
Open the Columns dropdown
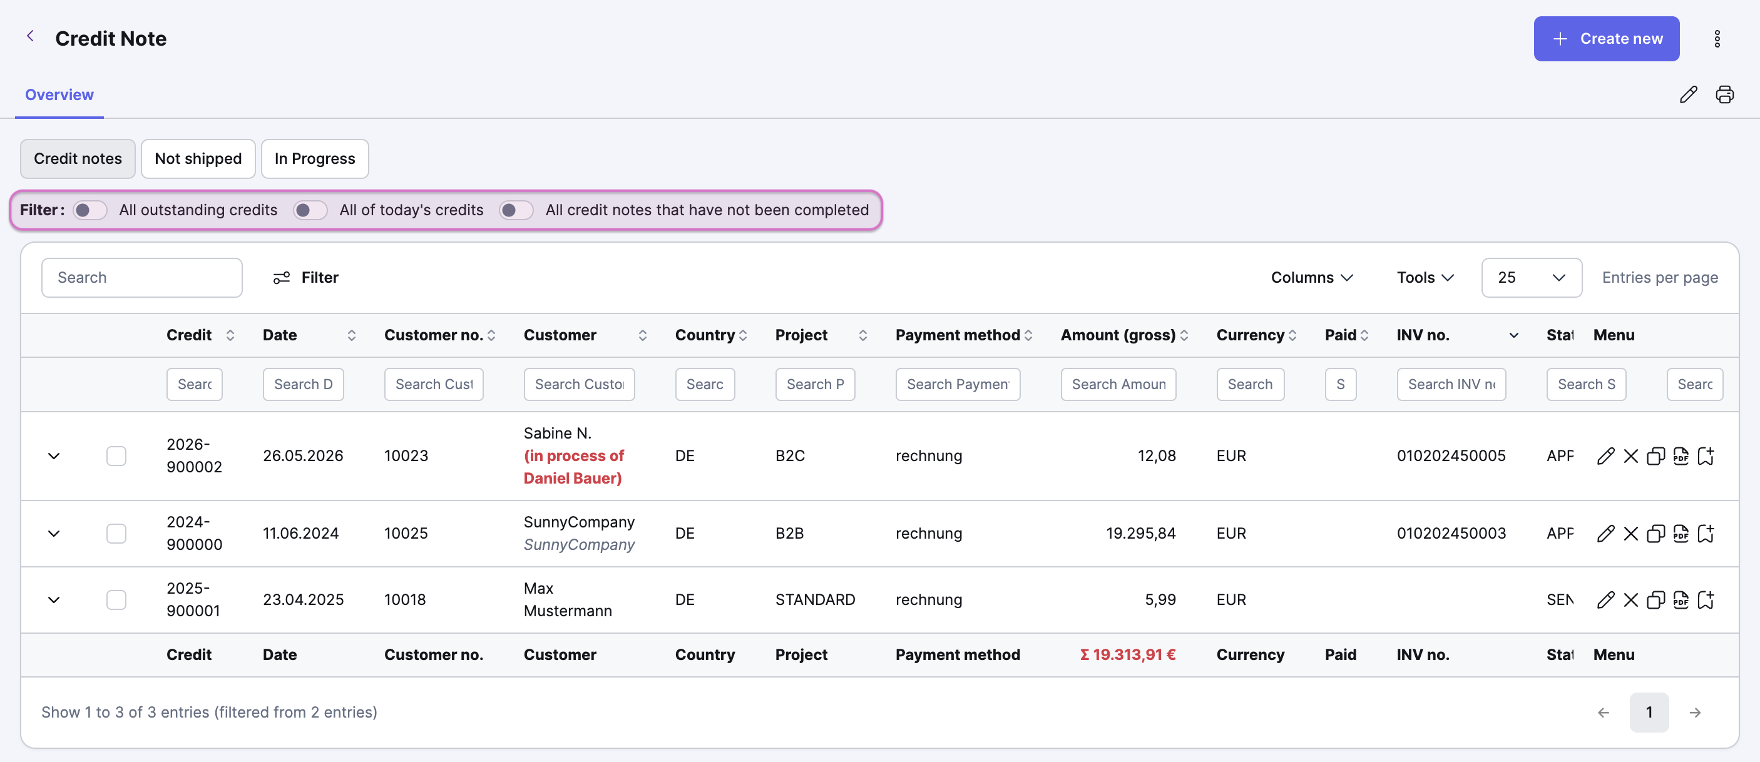pyautogui.click(x=1312, y=278)
